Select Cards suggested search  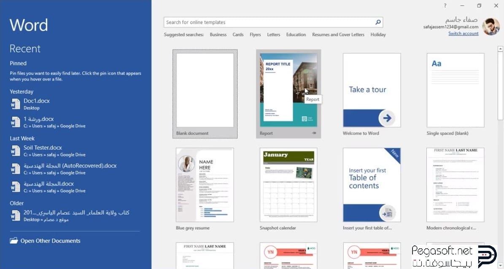click(x=238, y=35)
